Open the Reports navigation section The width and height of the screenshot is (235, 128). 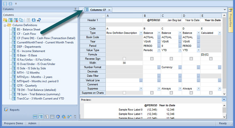14,110
